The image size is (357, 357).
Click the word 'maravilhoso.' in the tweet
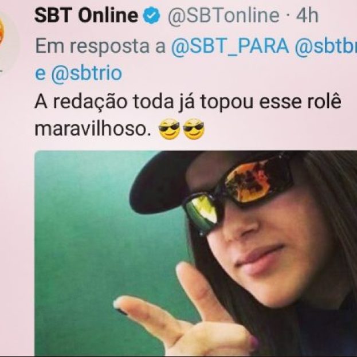(93, 129)
